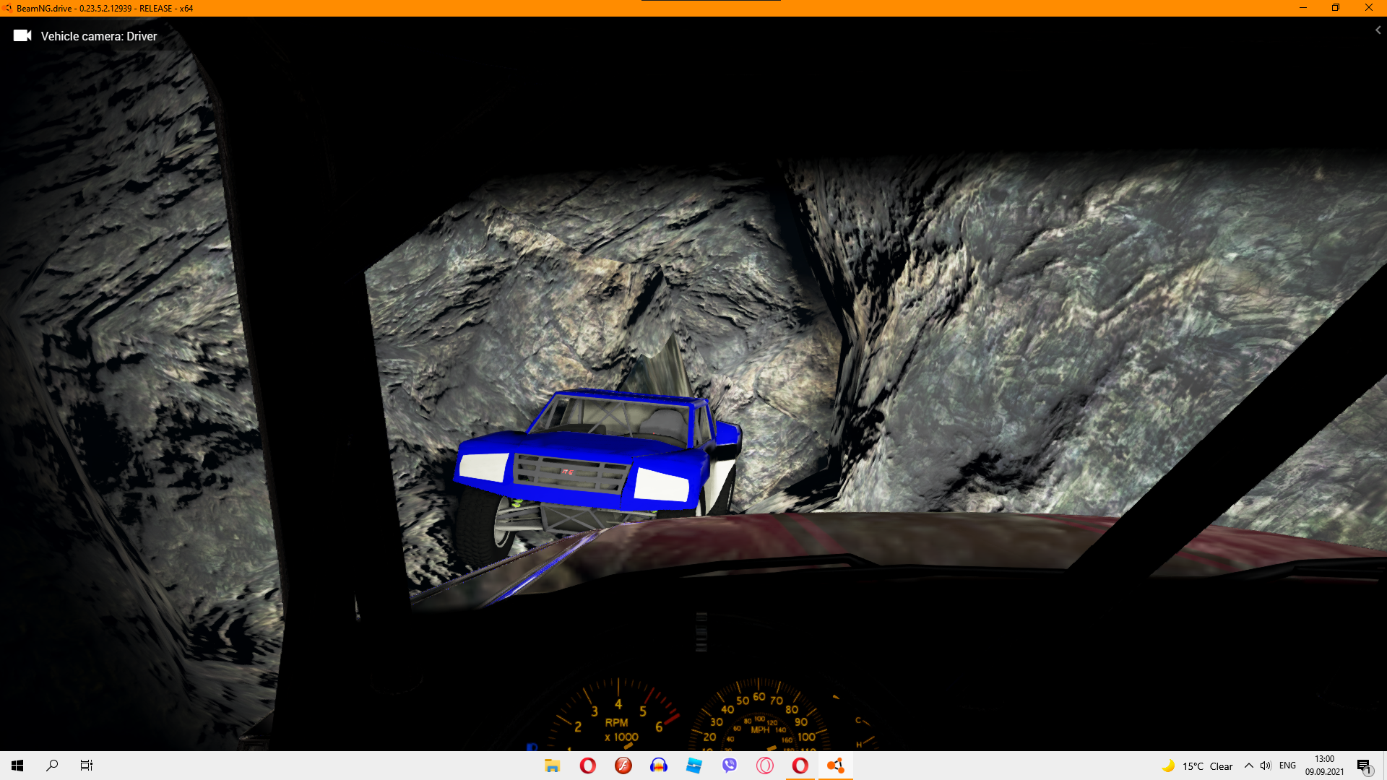Expand the side panel chevron arrow
This screenshot has height=780, width=1387.
[1378, 30]
